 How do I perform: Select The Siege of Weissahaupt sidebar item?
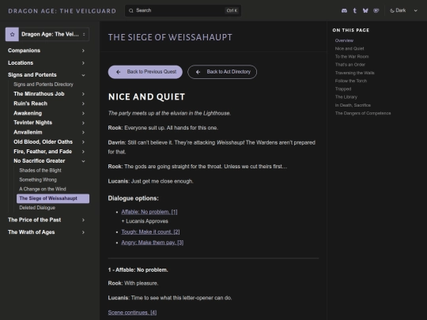(53, 198)
